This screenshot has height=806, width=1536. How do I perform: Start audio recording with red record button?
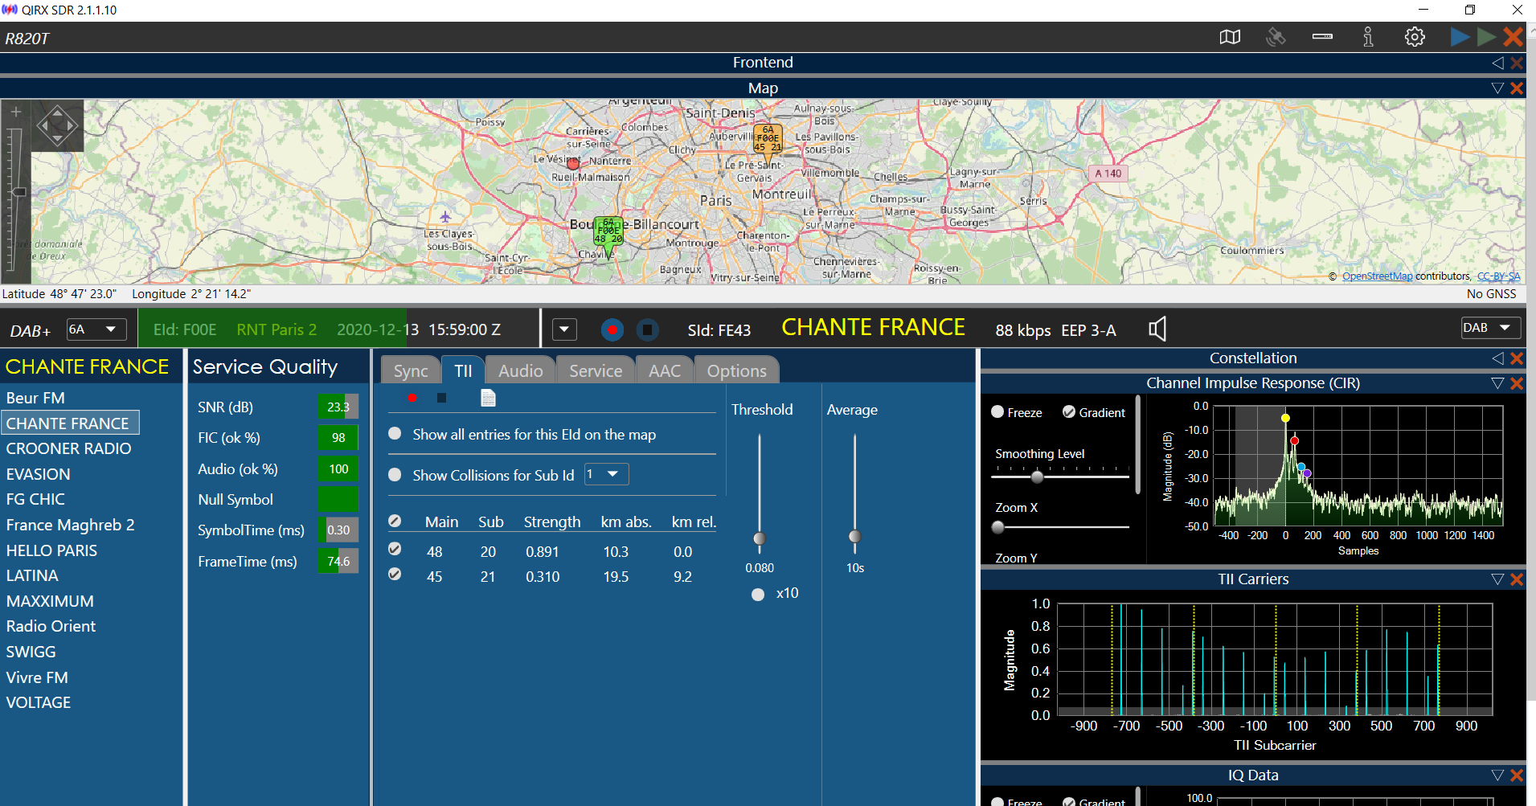[612, 329]
